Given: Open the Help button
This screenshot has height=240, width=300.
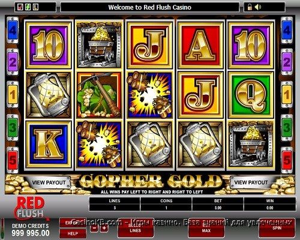Looking at the screenshot, I should click(73, 233).
